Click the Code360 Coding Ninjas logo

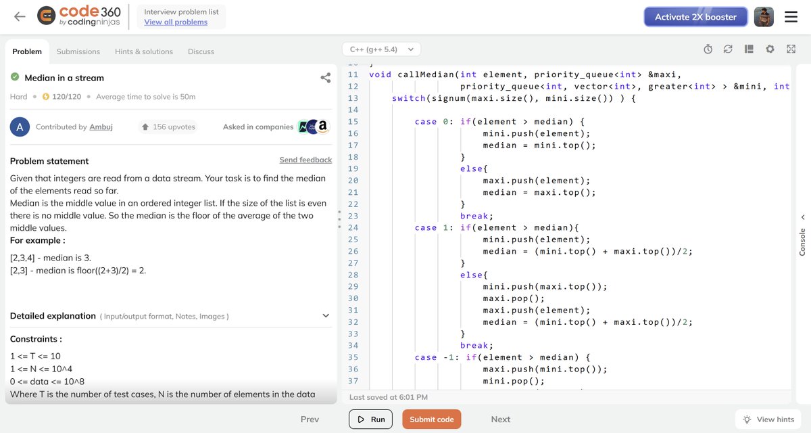point(78,17)
